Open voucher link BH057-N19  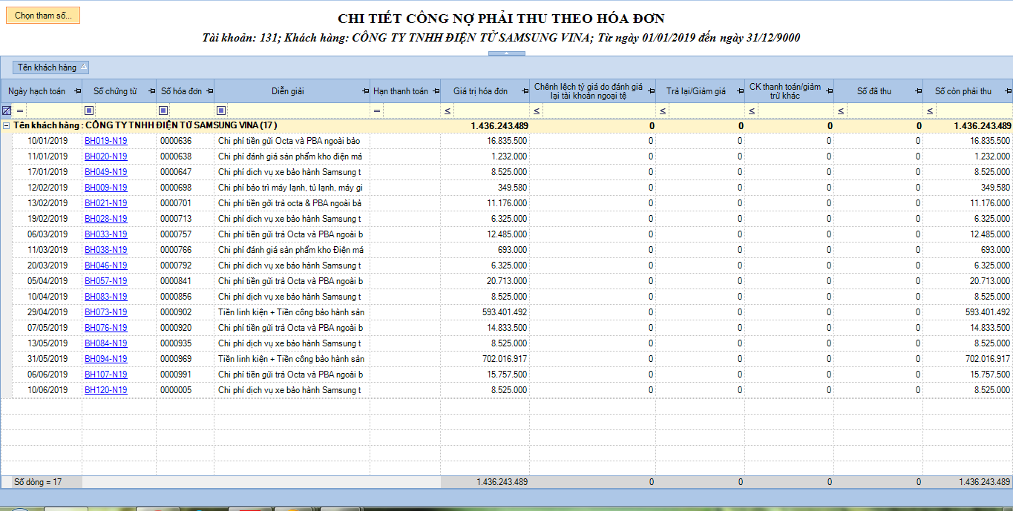(105, 281)
